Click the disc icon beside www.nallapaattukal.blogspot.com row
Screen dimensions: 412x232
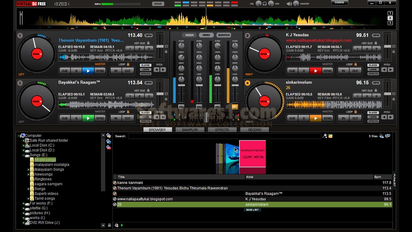(x=115, y=199)
